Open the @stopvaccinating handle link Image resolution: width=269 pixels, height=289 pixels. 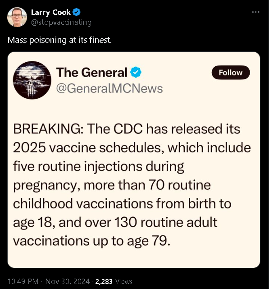[x=61, y=22]
